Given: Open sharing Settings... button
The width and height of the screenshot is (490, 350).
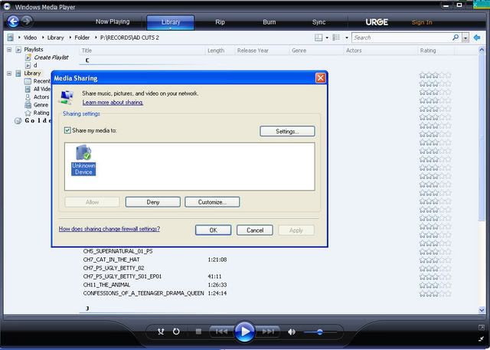Looking at the screenshot, I should 287,131.
